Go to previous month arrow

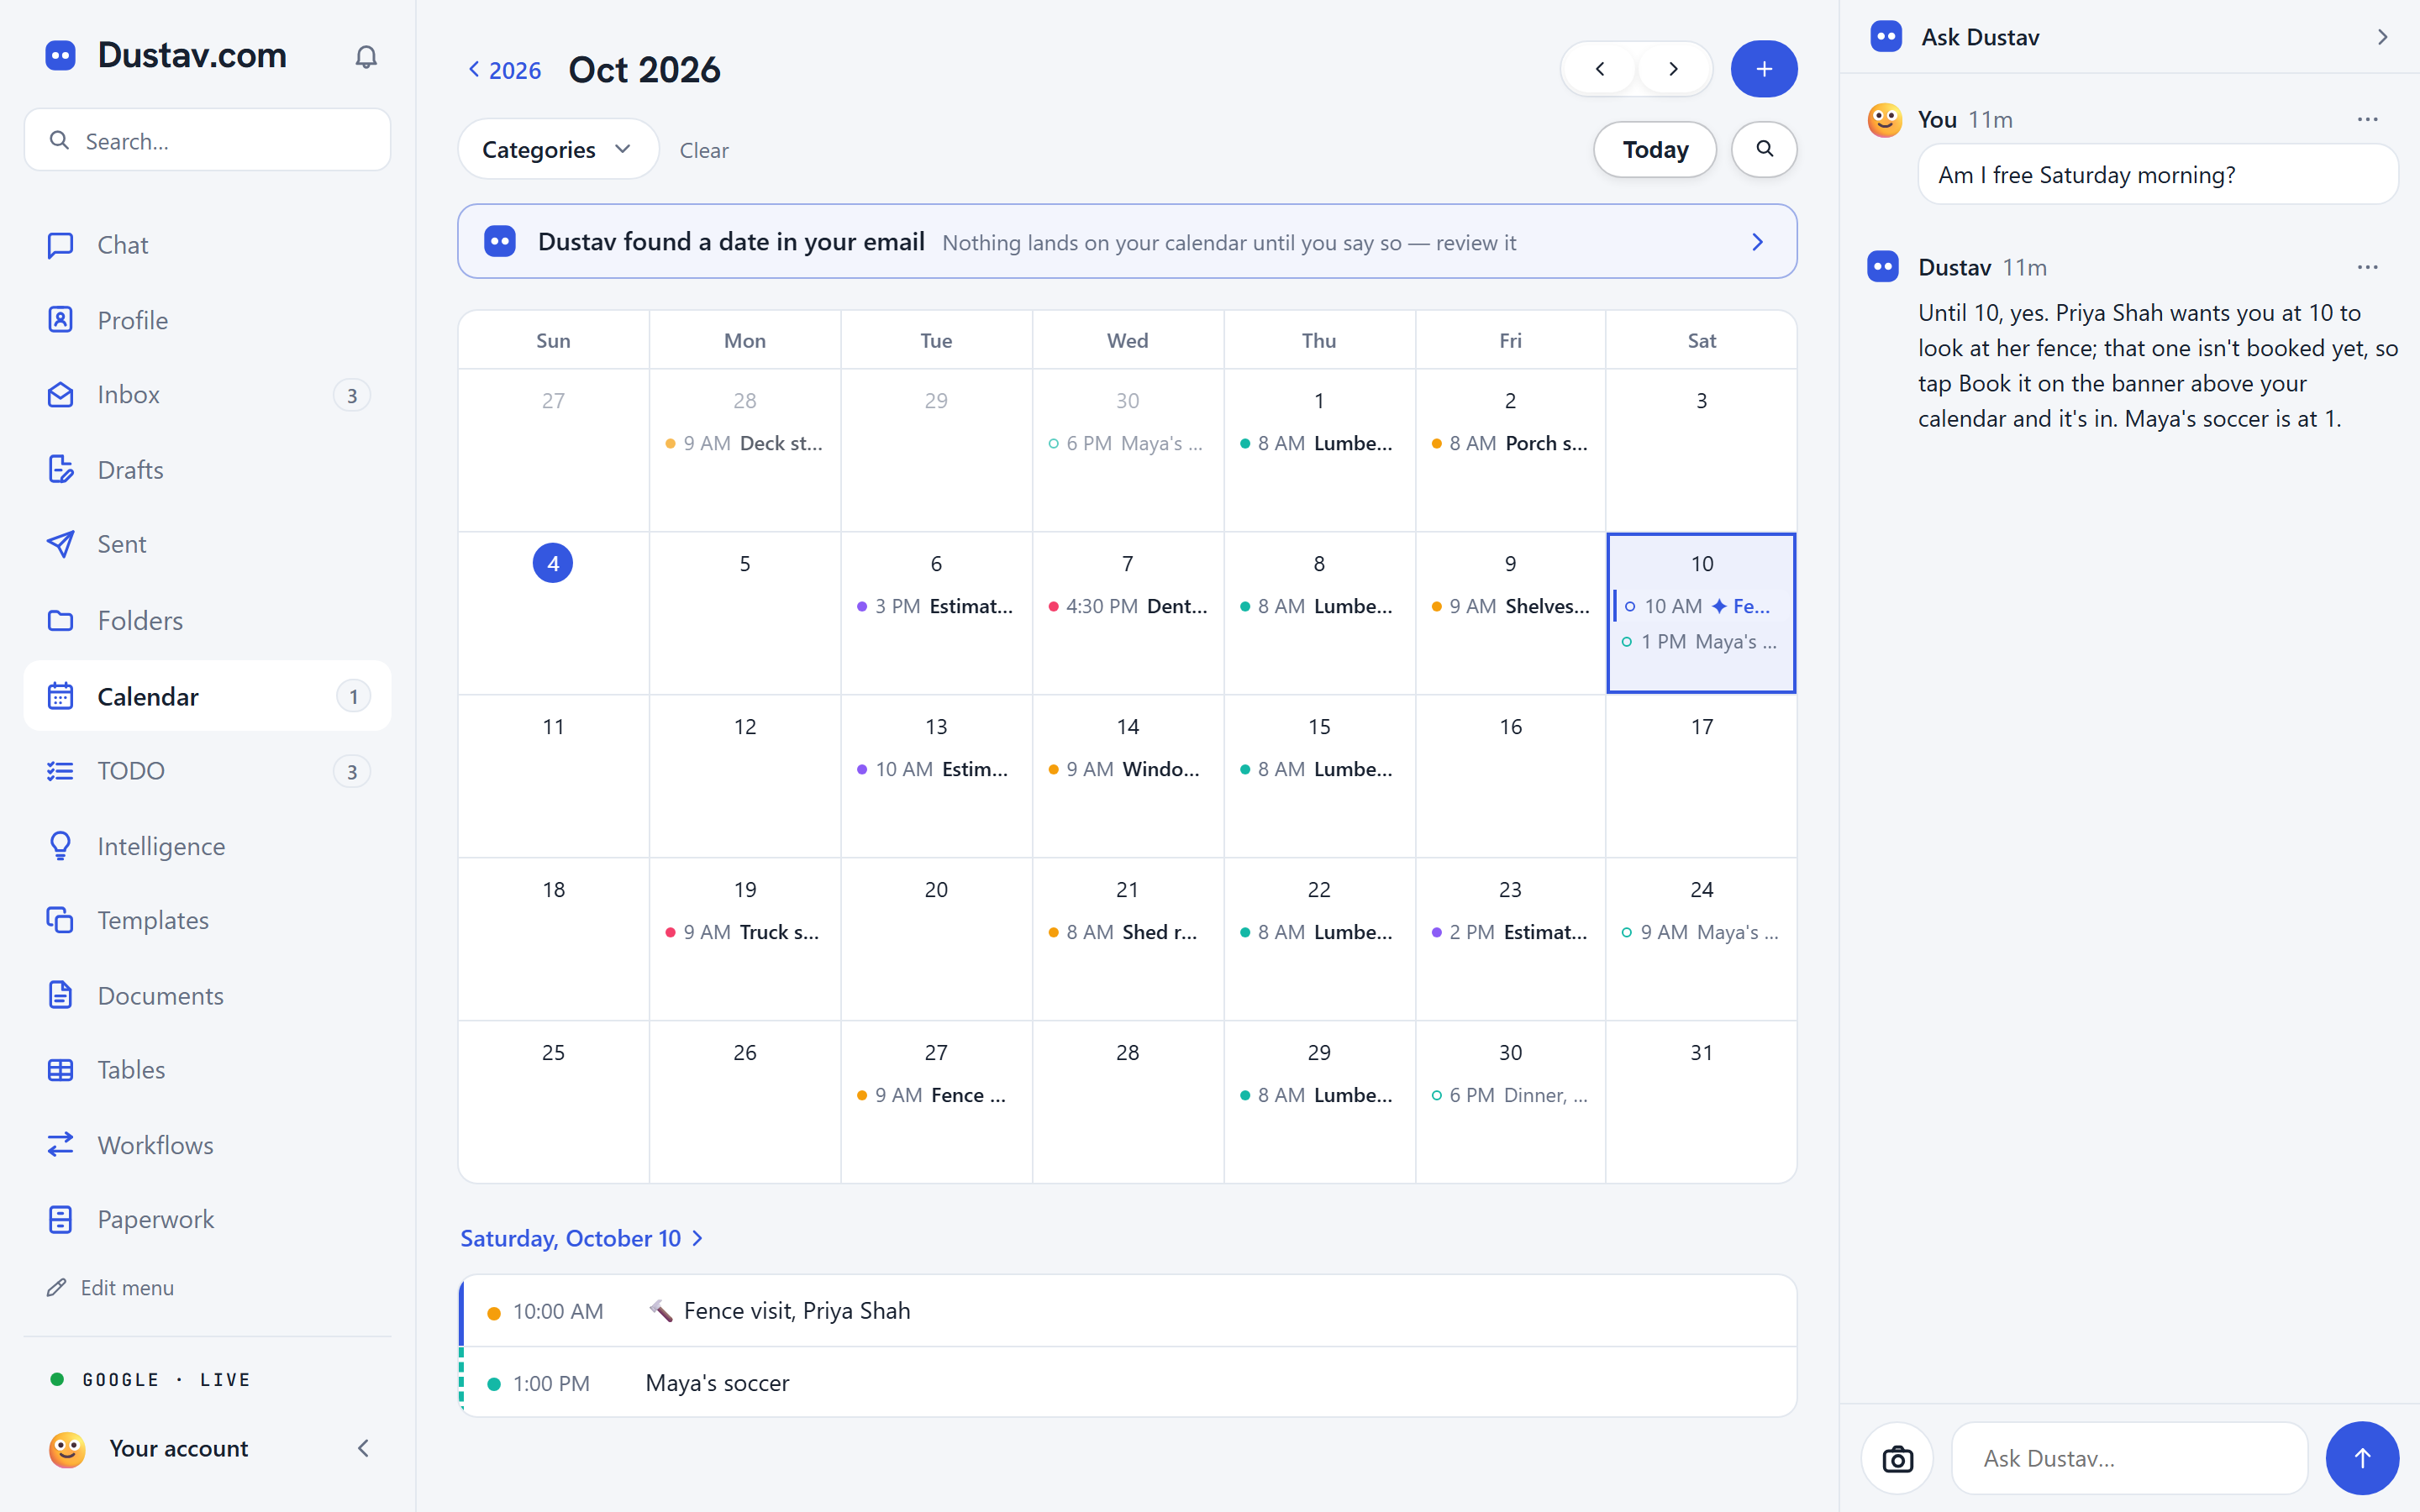click(1600, 69)
